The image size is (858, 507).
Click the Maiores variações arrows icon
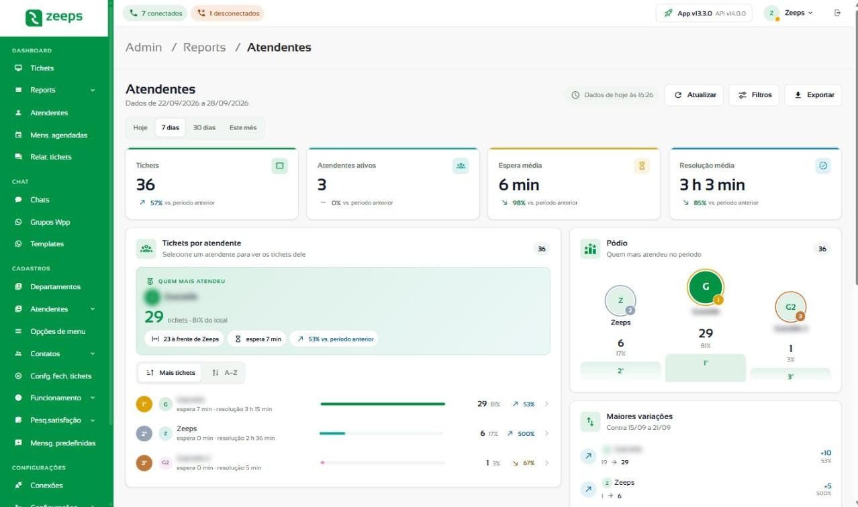(x=590, y=421)
